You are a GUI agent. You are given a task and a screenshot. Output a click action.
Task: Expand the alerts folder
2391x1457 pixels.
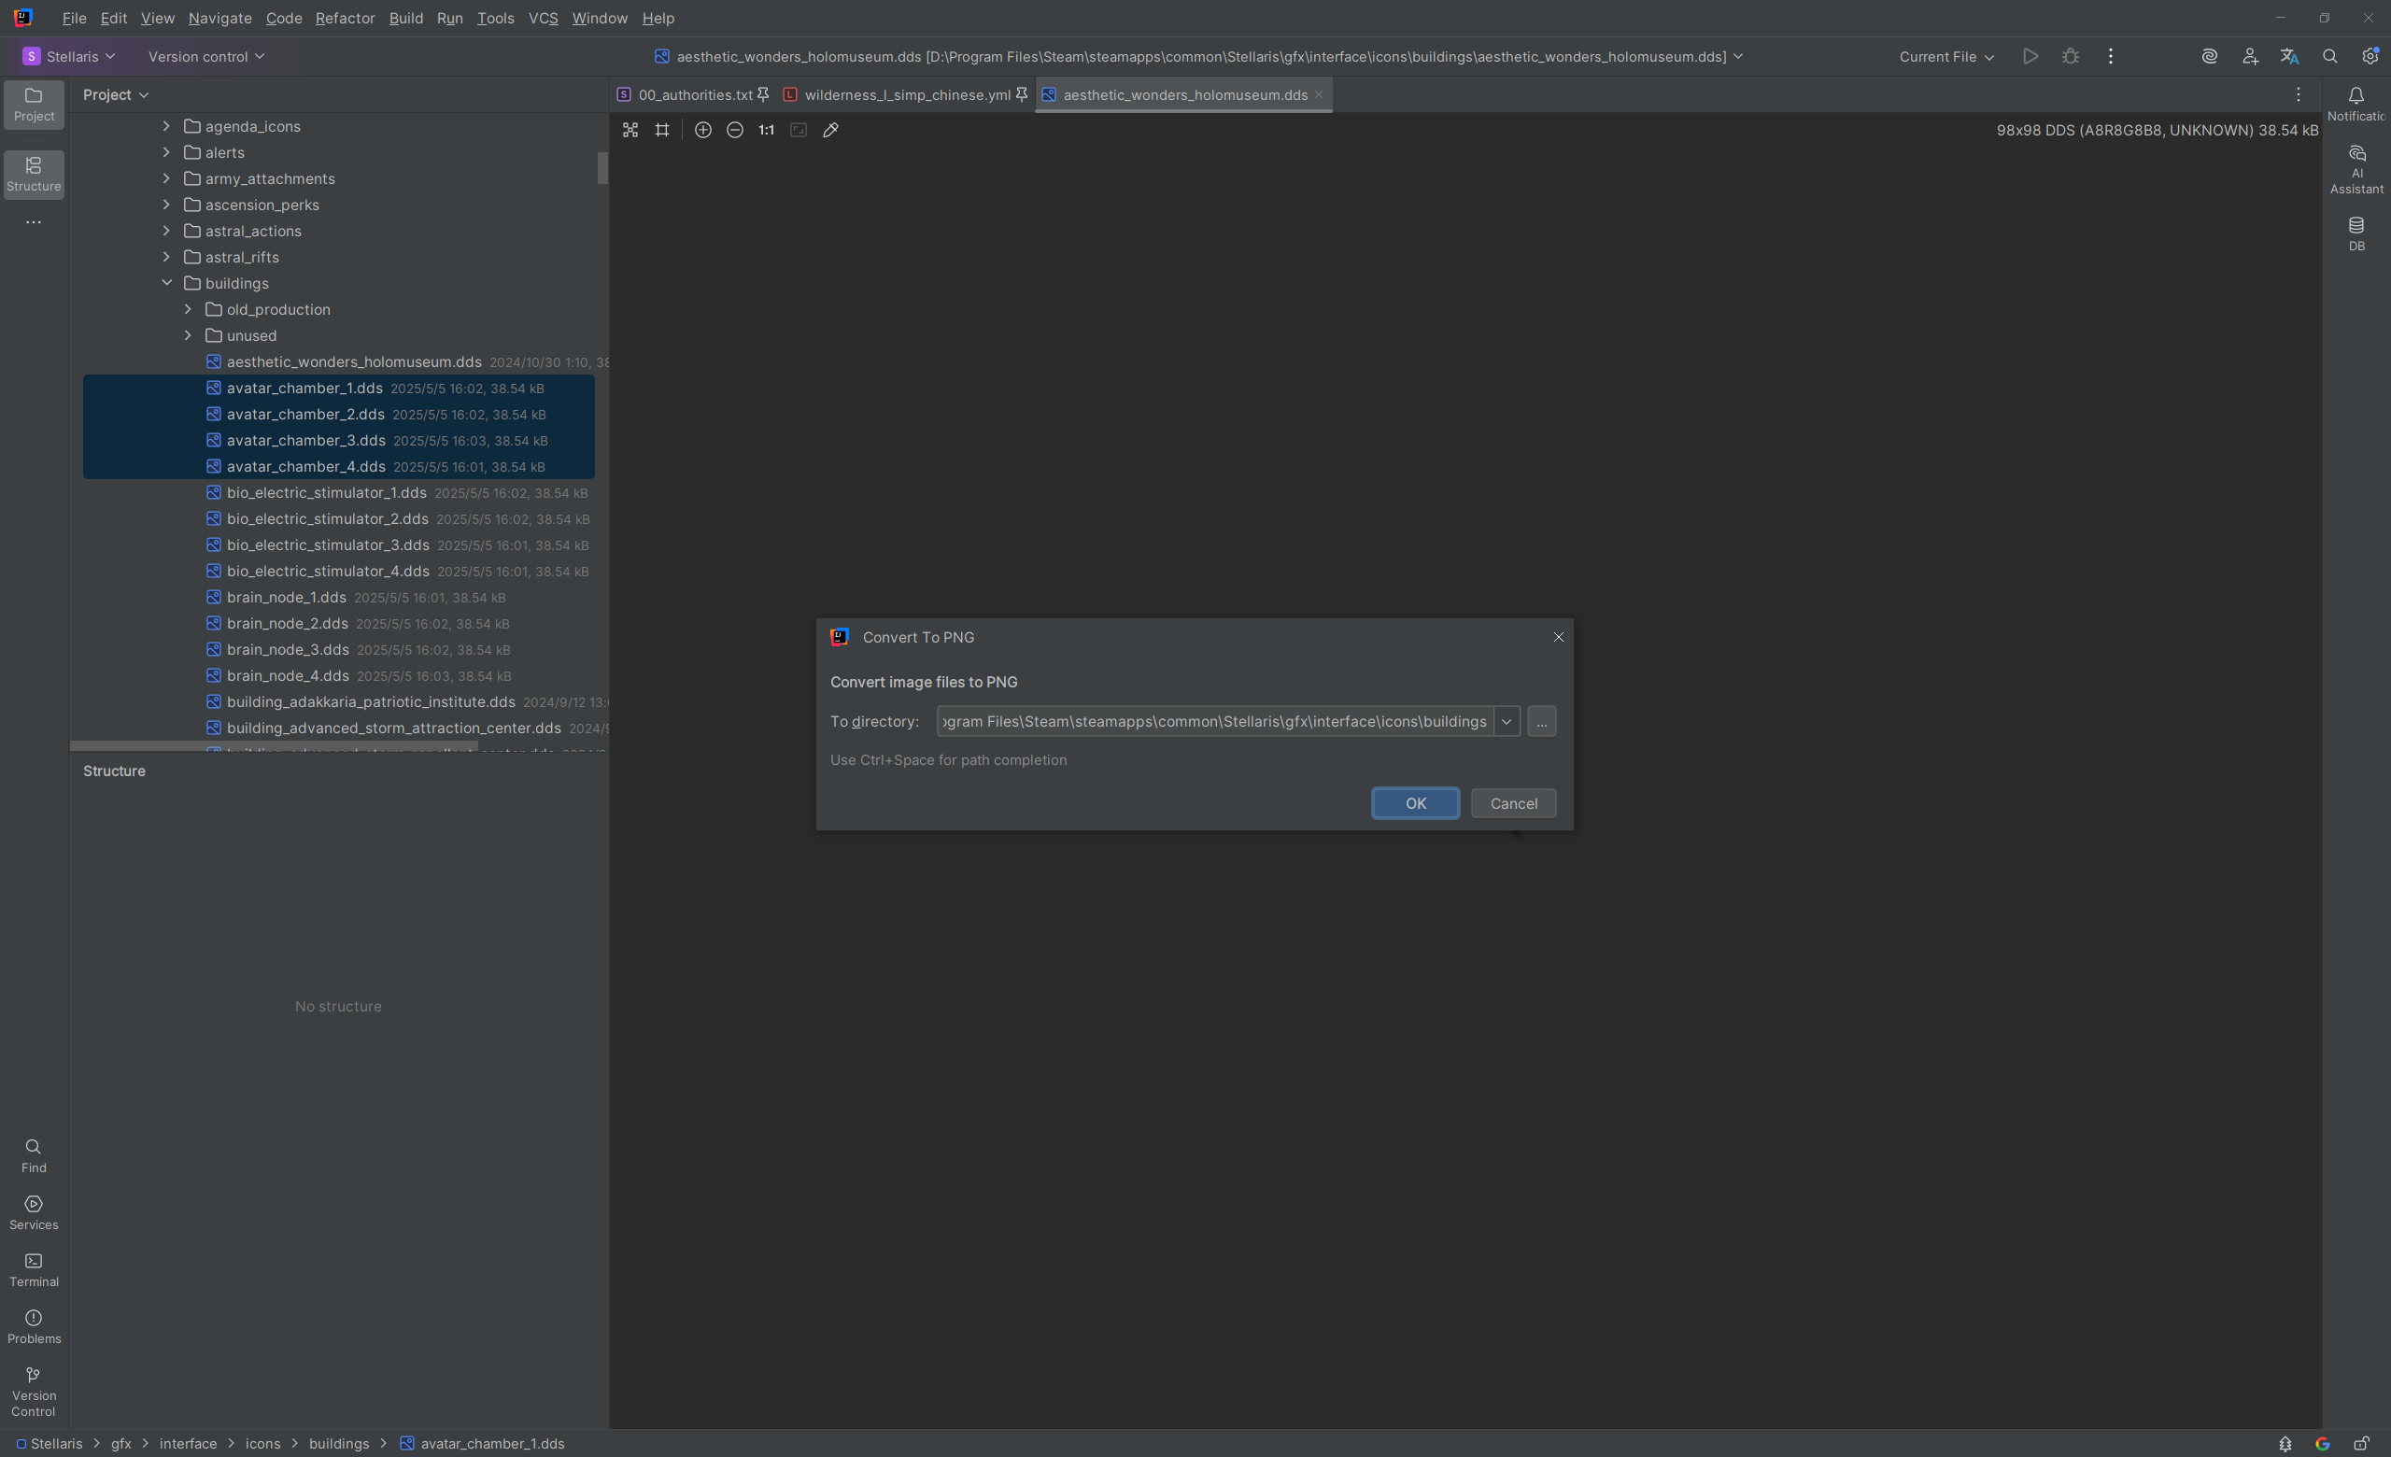pos(166,152)
